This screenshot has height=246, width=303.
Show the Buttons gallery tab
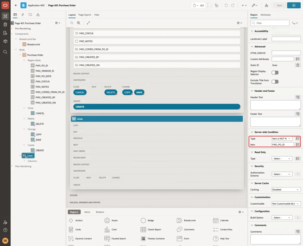point(100,212)
